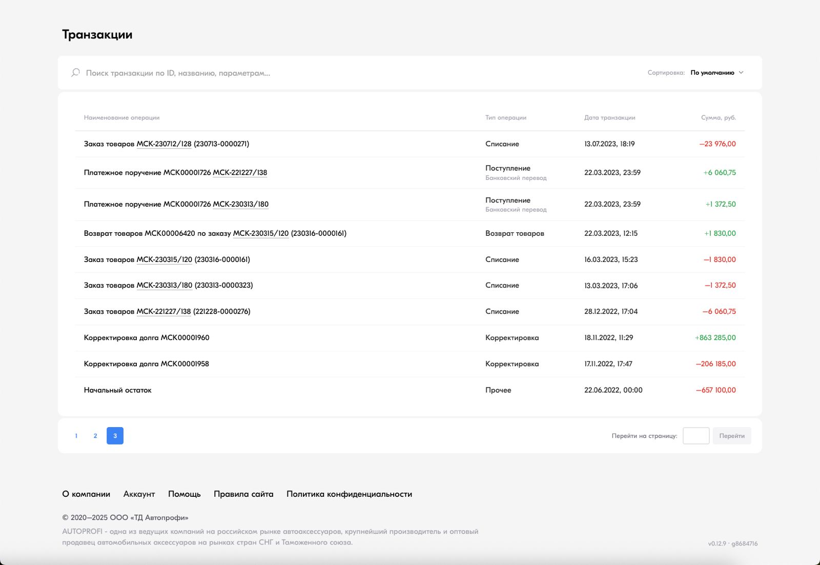Image resolution: width=820 pixels, height=565 pixels.
Task: Go to page 1 of transactions
Action: coord(76,436)
